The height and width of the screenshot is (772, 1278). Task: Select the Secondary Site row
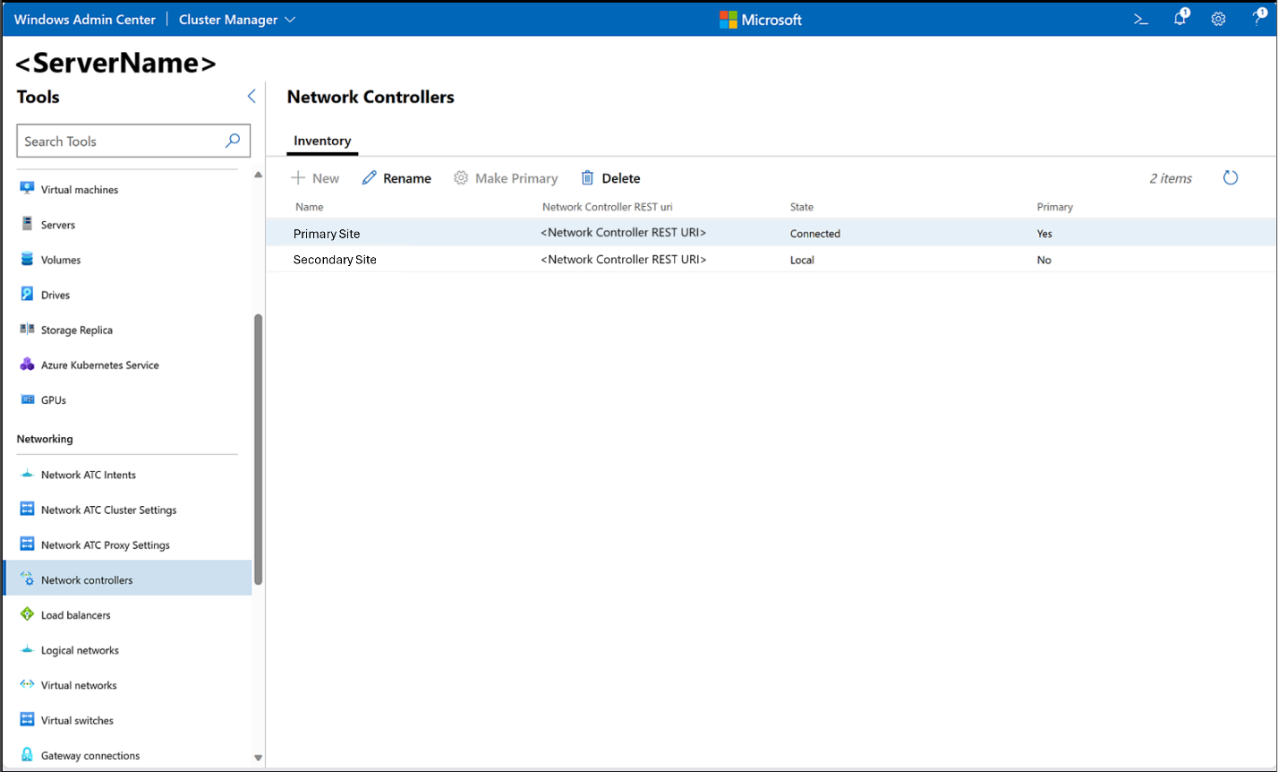click(x=335, y=260)
